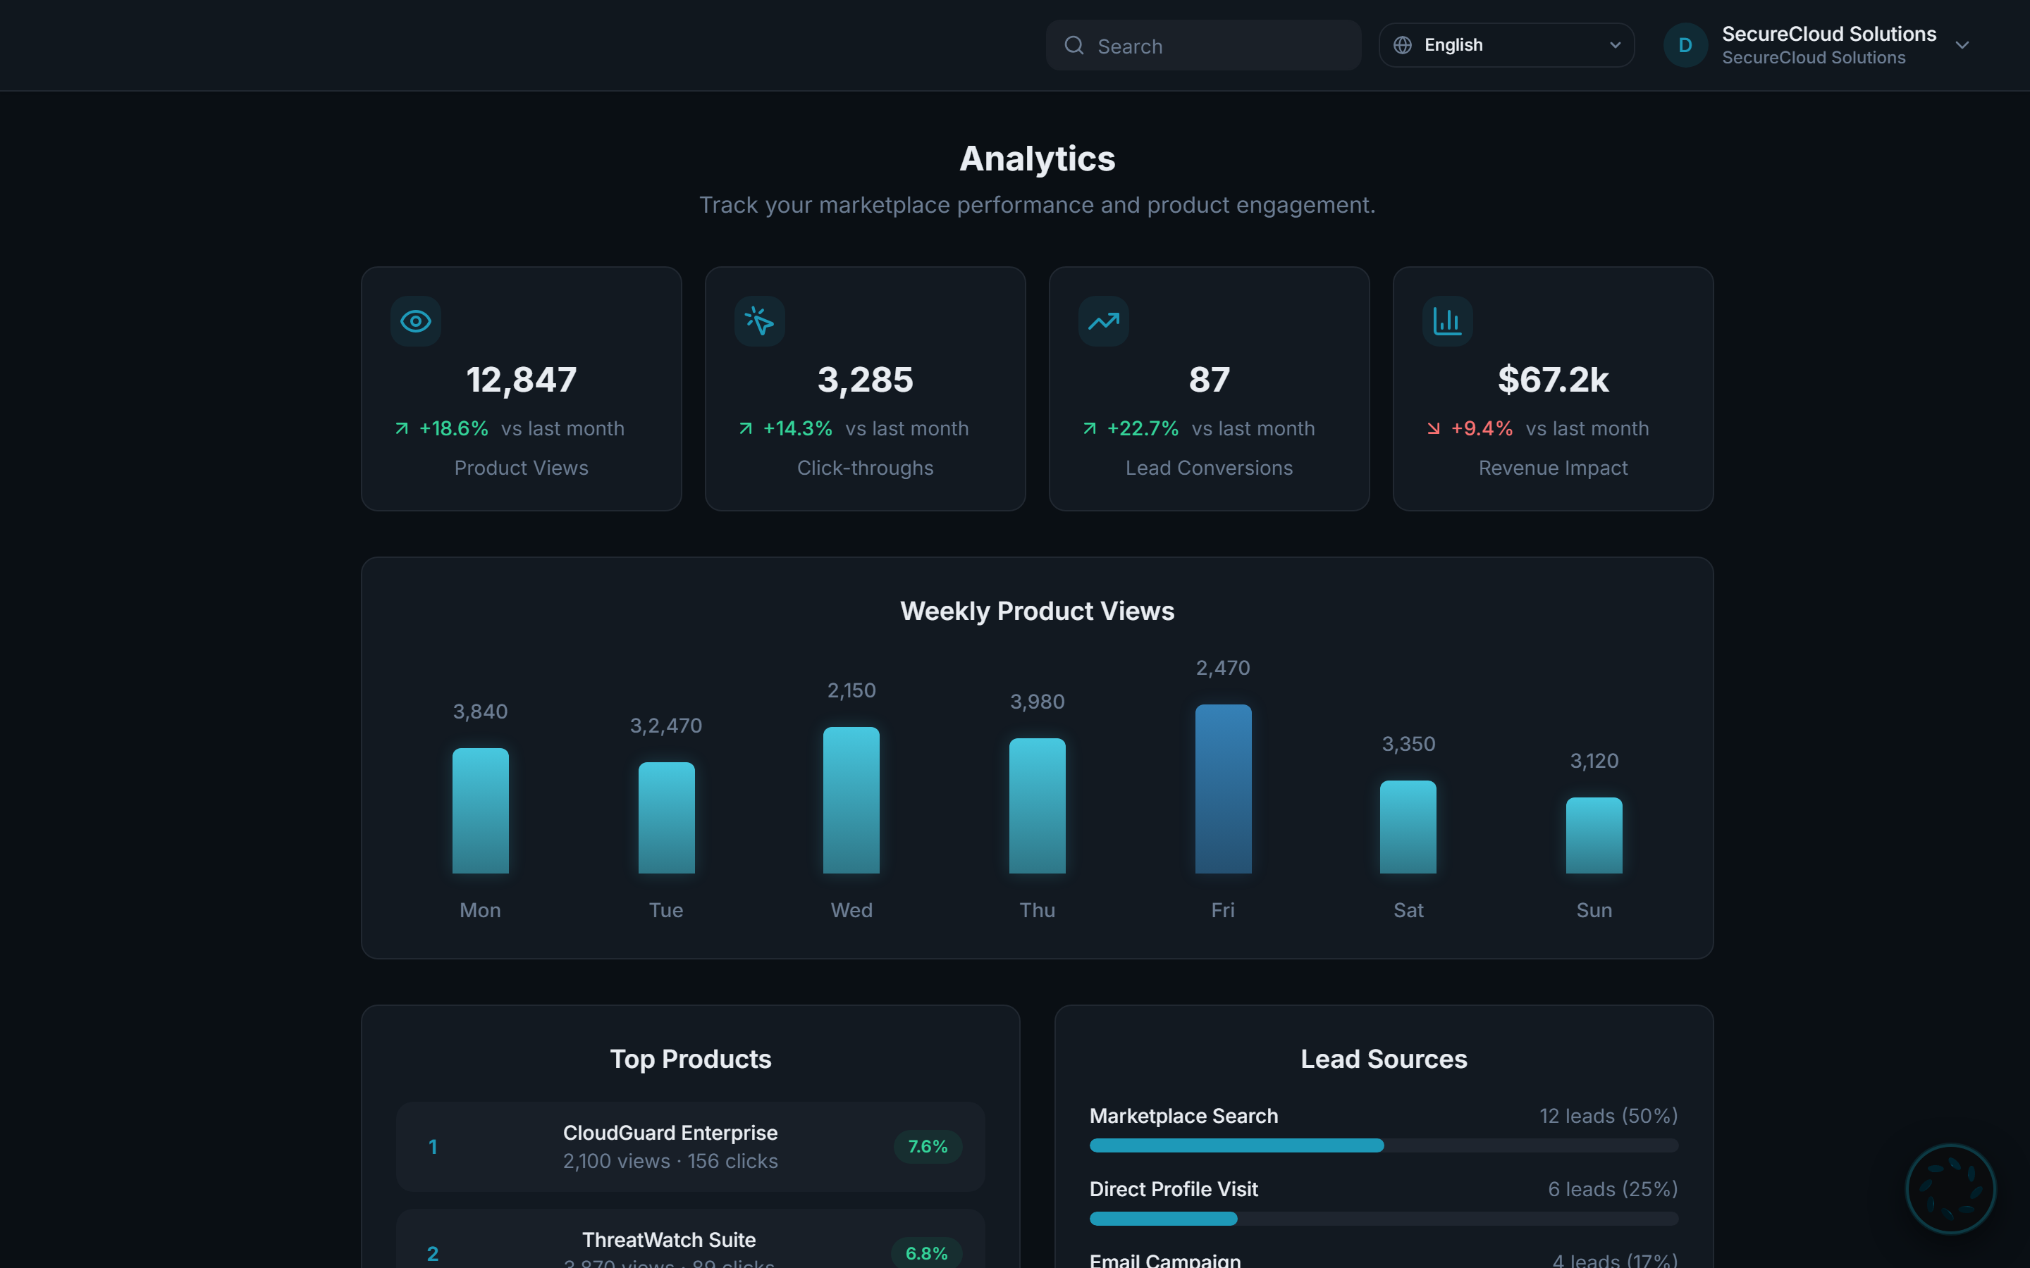The height and width of the screenshot is (1268, 2030).
Task: Select the Wed bar in weekly chart
Action: click(x=851, y=800)
